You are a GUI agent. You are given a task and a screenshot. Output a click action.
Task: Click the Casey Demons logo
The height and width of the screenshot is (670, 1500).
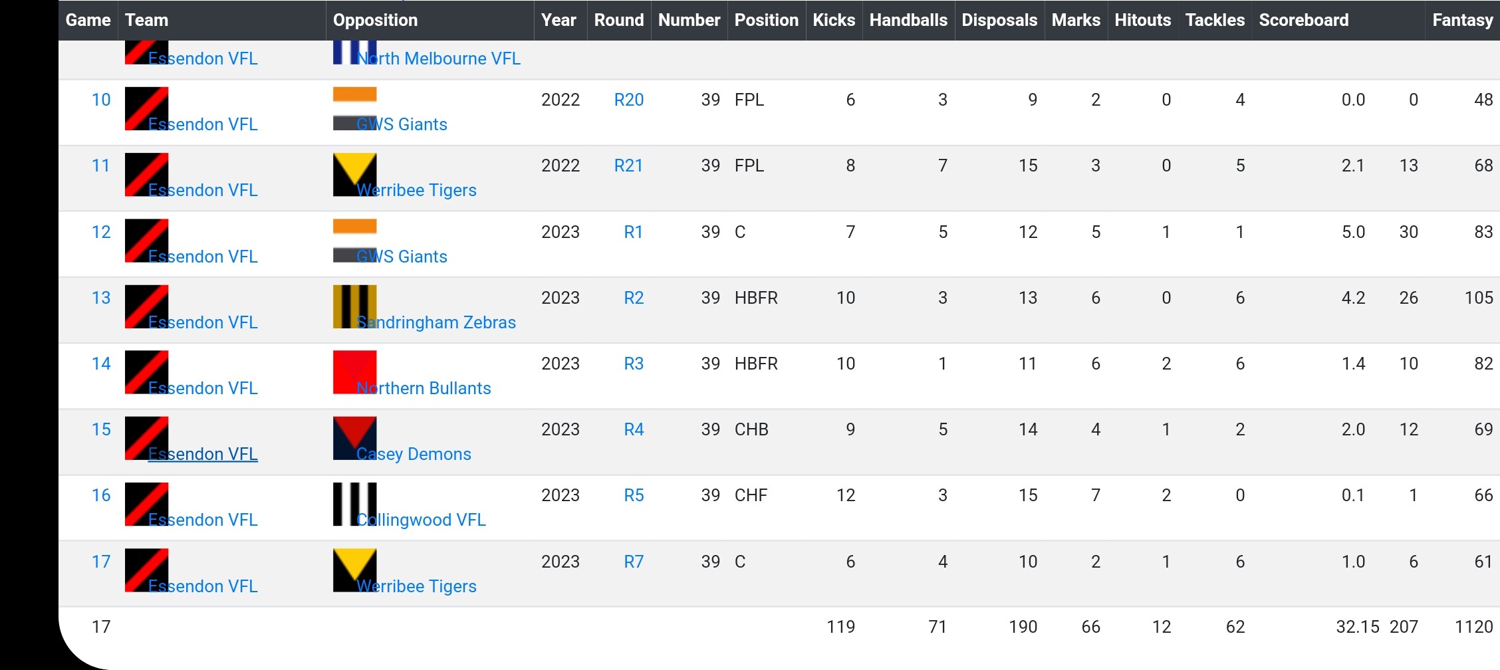[x=354, y=438]
